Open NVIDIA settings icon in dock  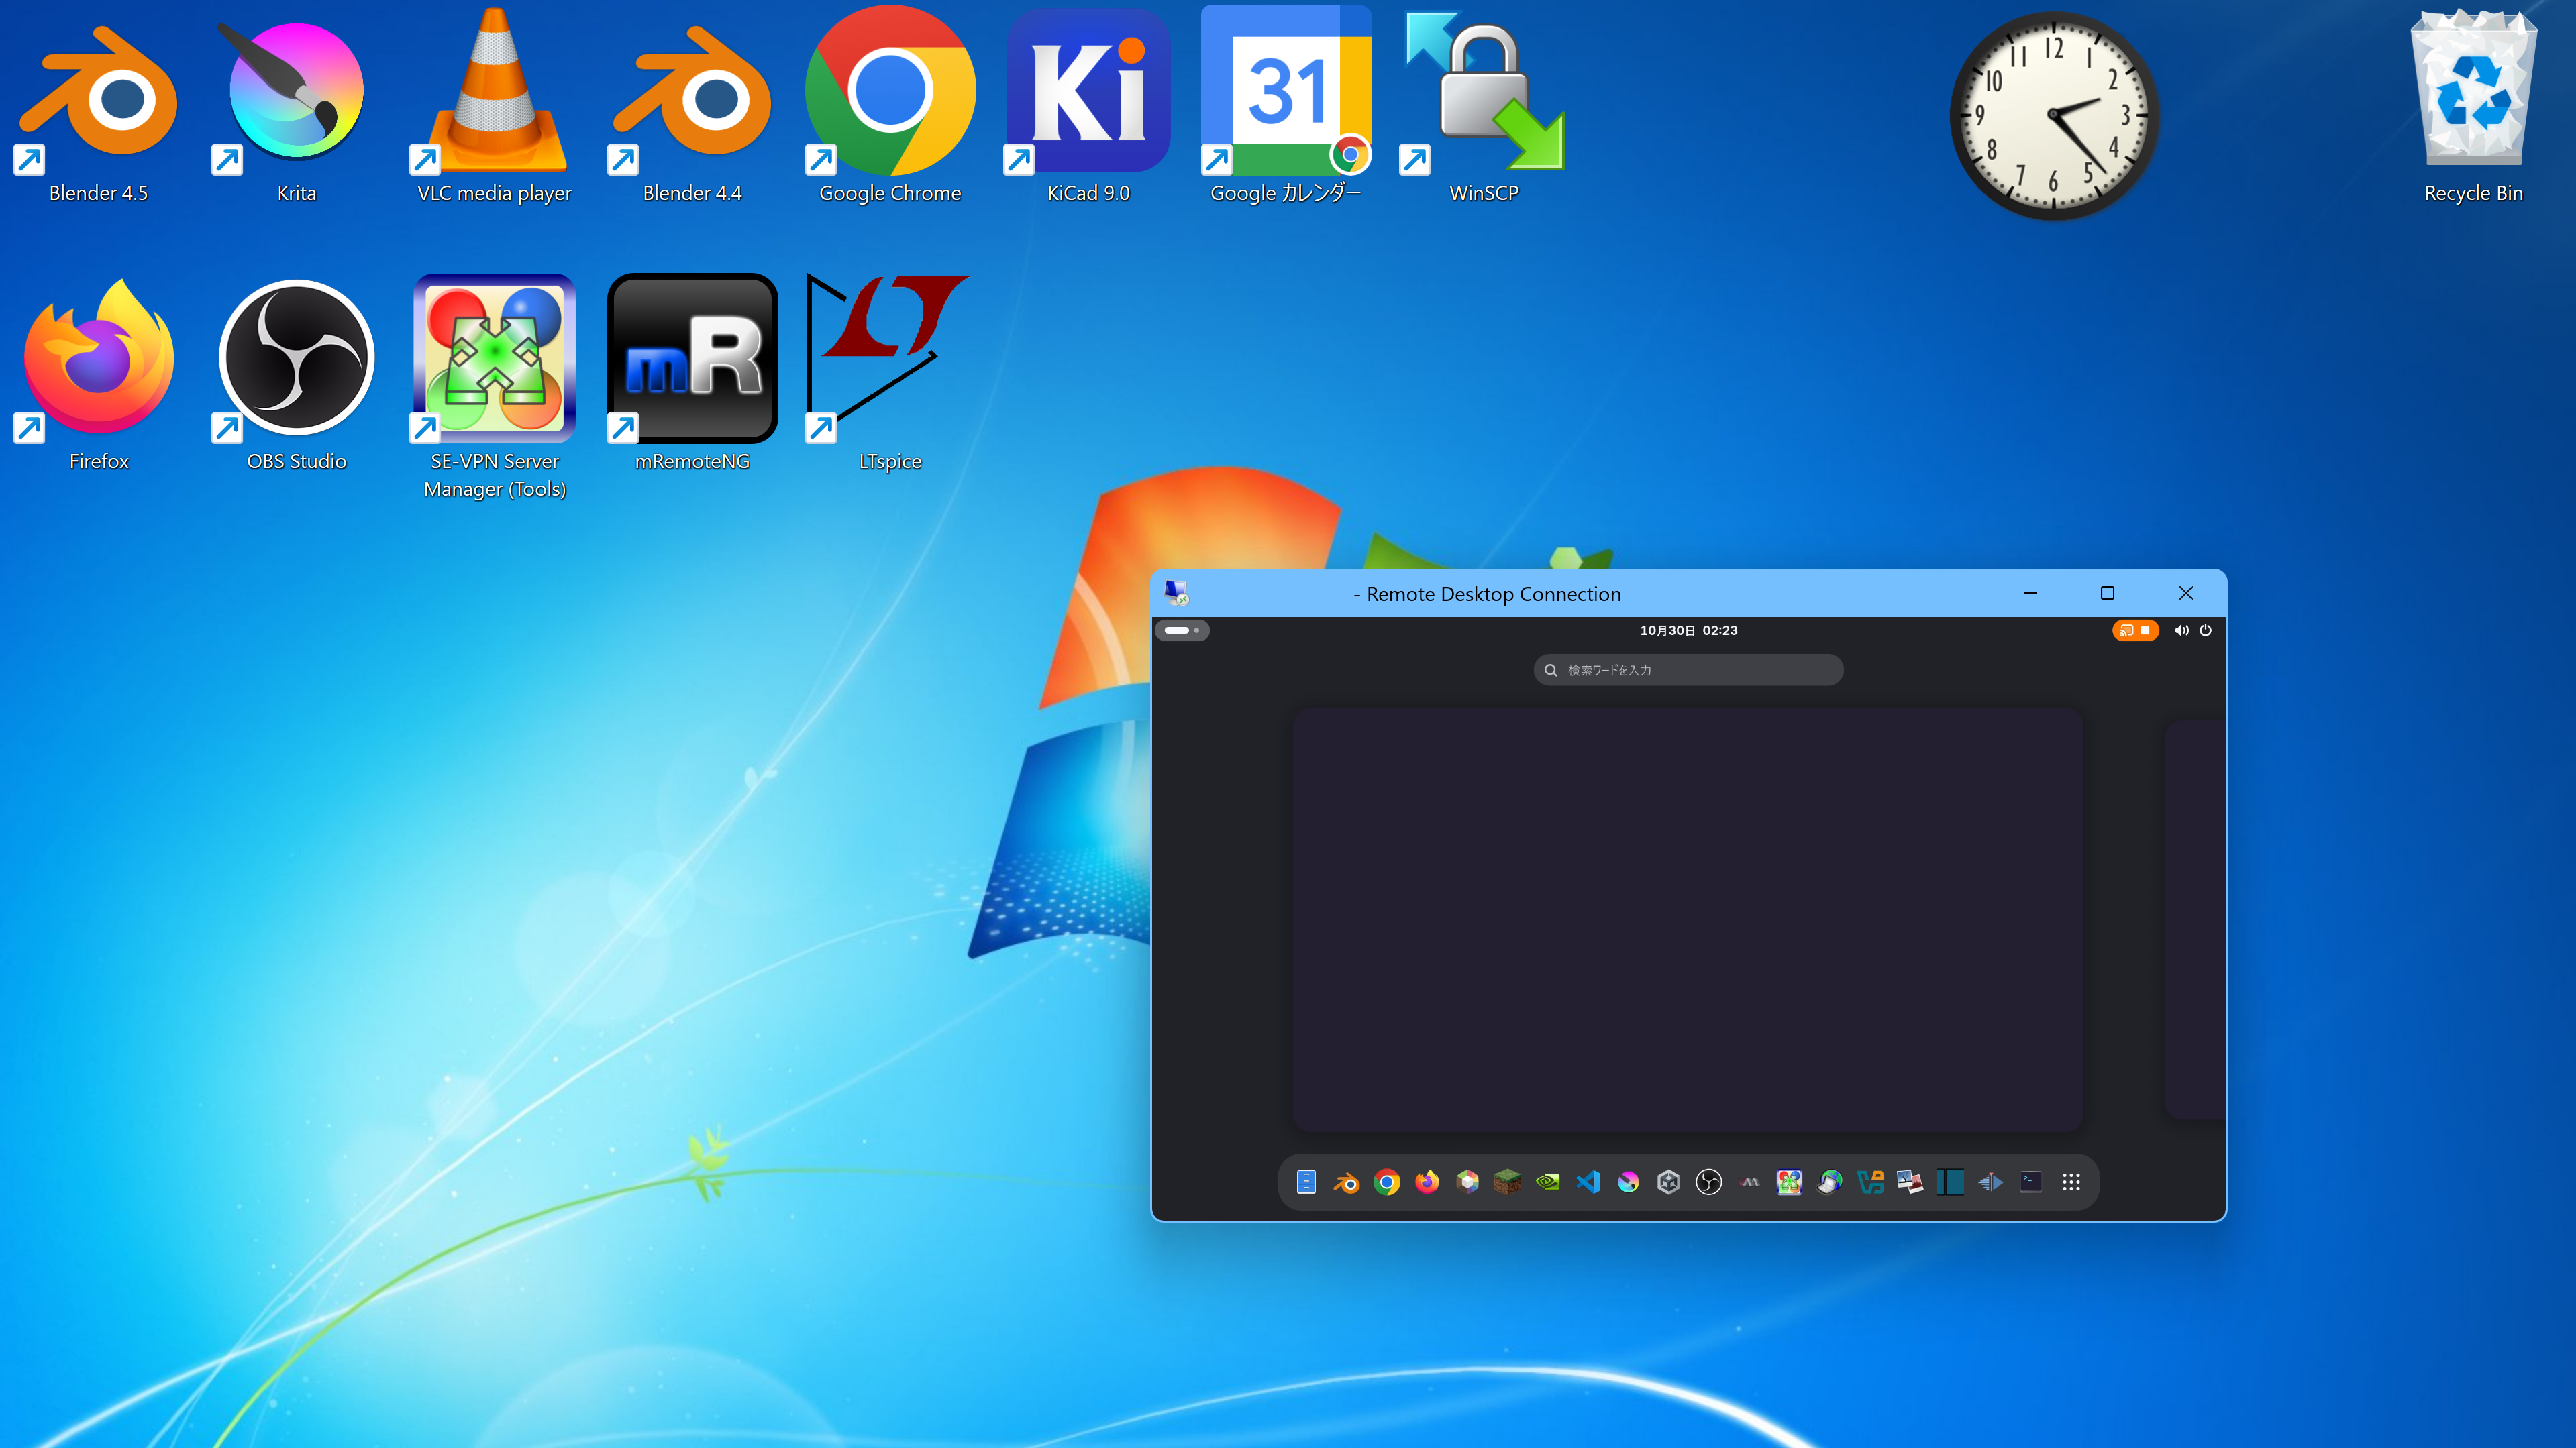click(x=1548, y=1182)
